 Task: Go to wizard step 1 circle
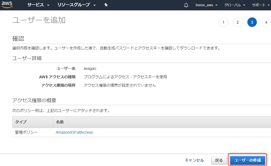tap(223, 22)
